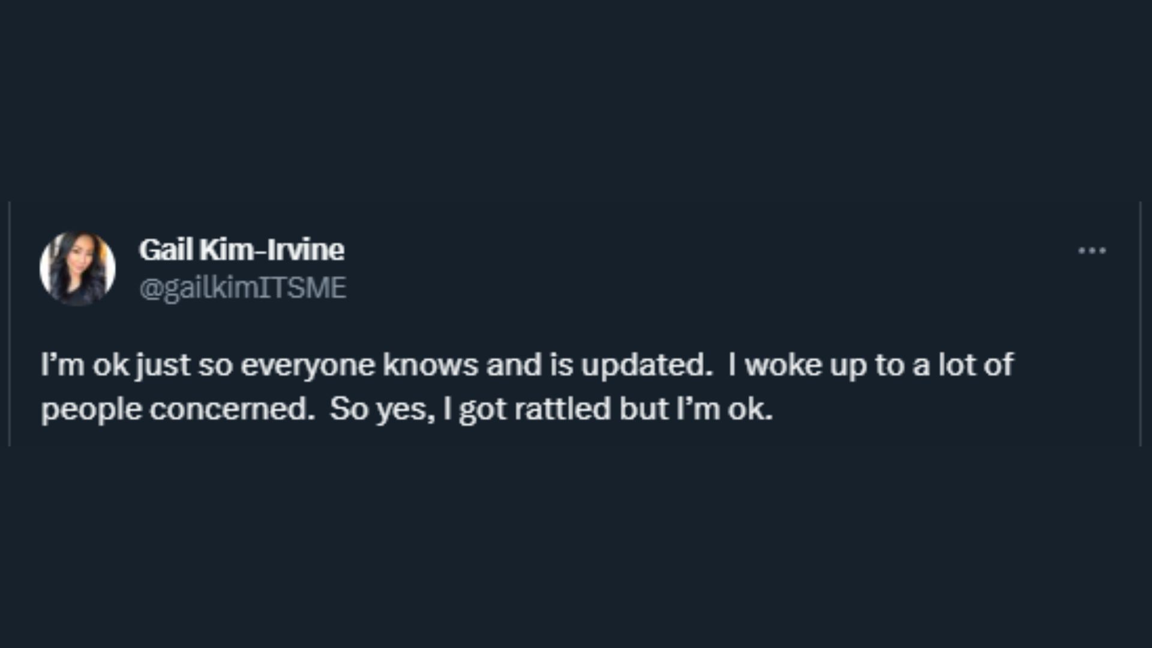
Task: Click the word "just" in the tweet
Action: point(163,365)
